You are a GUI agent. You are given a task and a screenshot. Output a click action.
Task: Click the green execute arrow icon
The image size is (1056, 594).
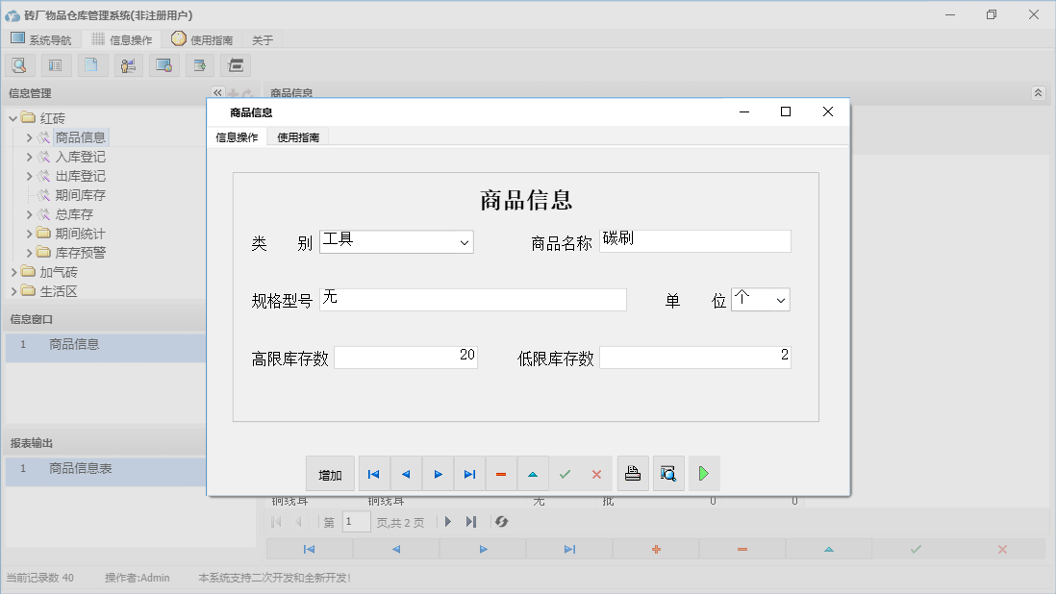pos(703,473)
